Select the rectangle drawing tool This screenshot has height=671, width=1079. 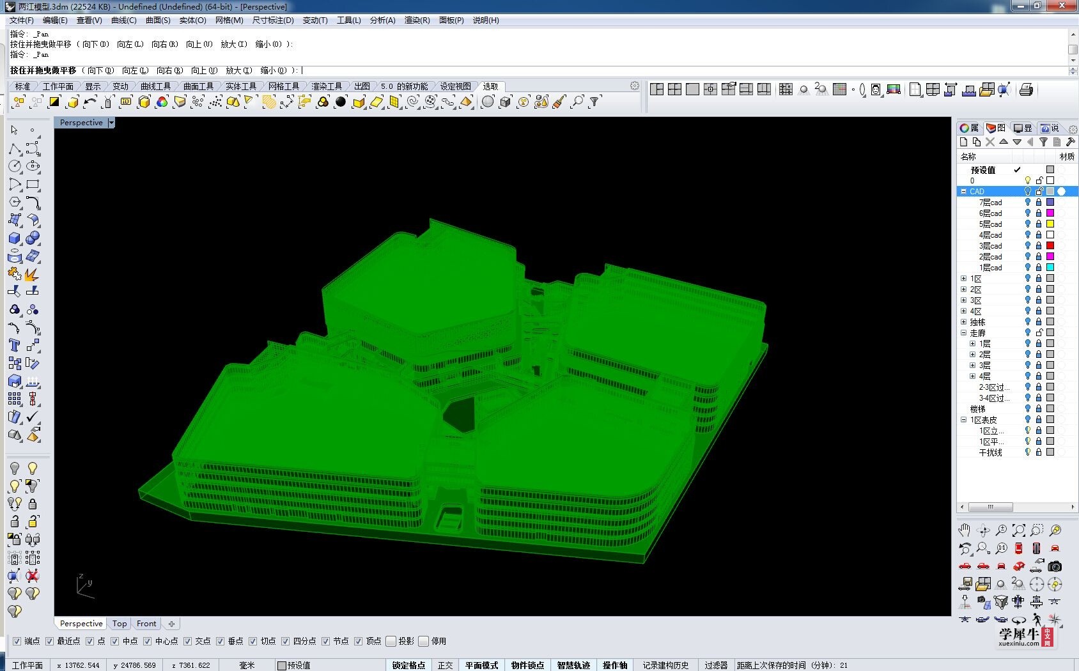click(x=33, y=184)
